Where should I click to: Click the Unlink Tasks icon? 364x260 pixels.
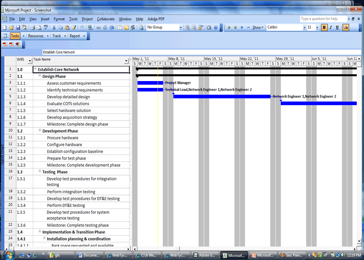105,28
